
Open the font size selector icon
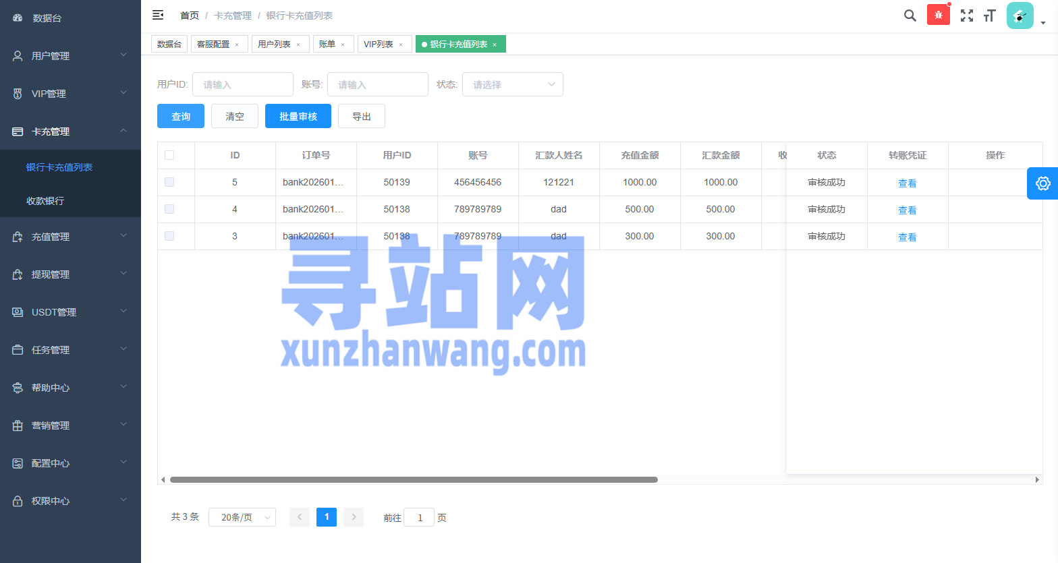point(989,16)
